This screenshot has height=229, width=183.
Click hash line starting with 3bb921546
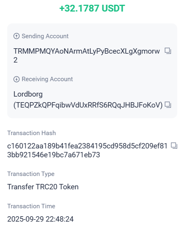[53, 155]
